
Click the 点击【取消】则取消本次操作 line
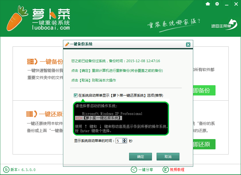coord(94,80)
